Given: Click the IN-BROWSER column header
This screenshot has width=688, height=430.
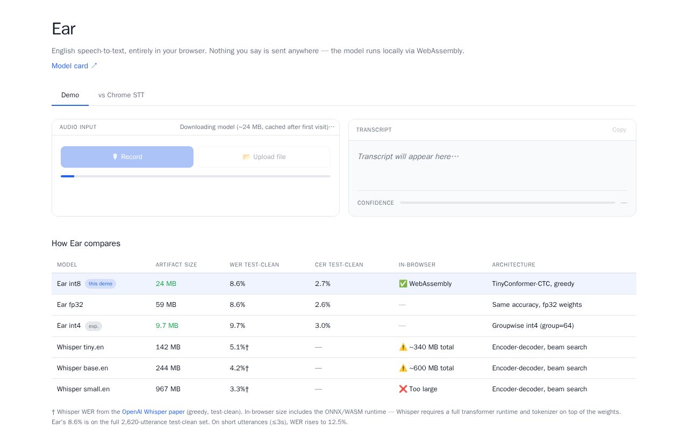Looking at the screenshot, I should tap(417, 265).
